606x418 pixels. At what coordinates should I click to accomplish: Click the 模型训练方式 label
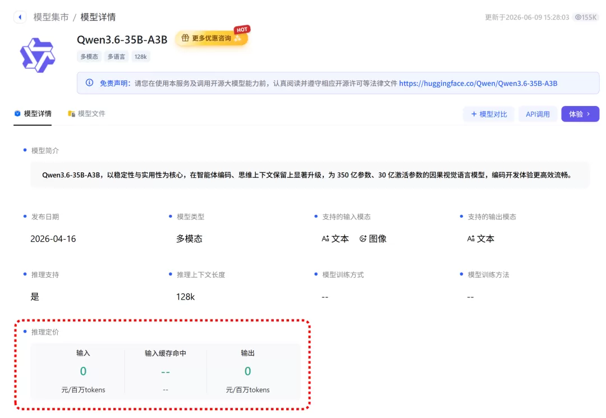343,275
